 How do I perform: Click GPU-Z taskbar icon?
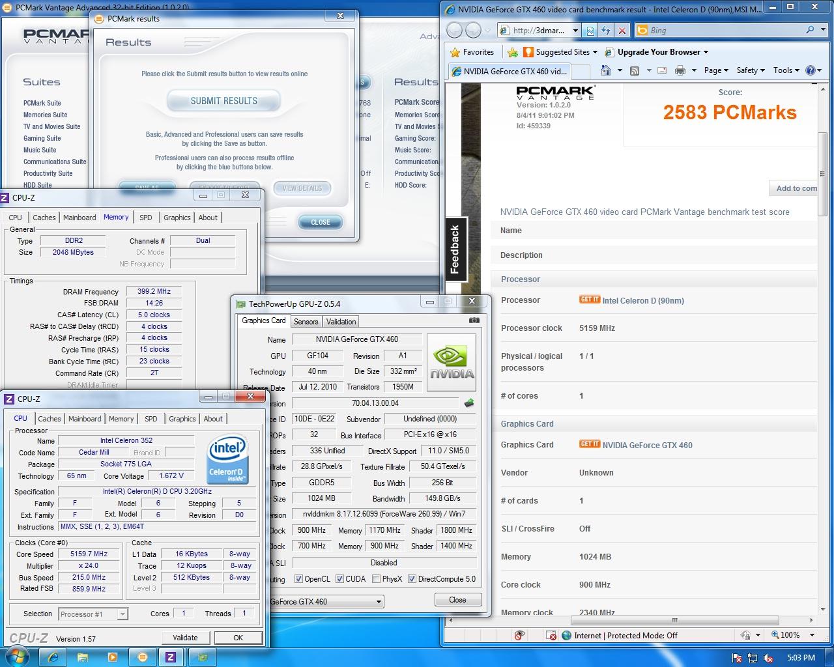tap(203, 657)
